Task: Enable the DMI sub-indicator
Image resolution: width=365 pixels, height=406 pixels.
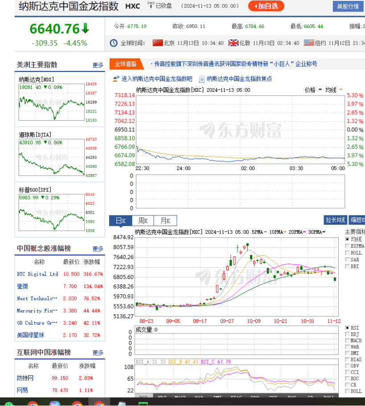Action: click(347, 353)
